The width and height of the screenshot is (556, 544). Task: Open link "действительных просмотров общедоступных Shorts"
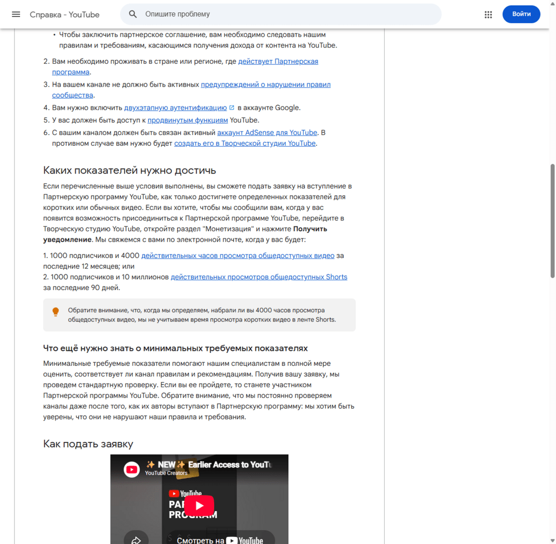point(259,277)
